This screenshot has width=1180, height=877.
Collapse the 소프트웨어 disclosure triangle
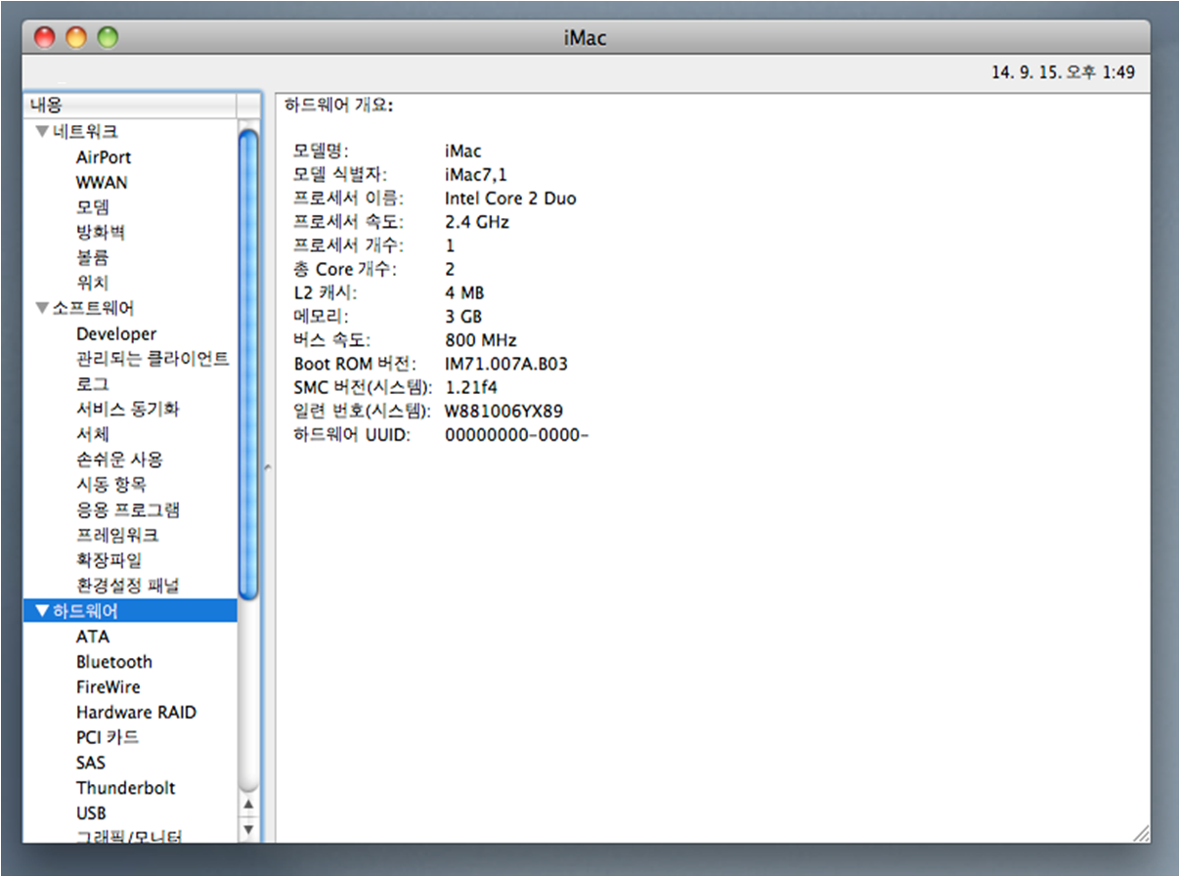41,309
